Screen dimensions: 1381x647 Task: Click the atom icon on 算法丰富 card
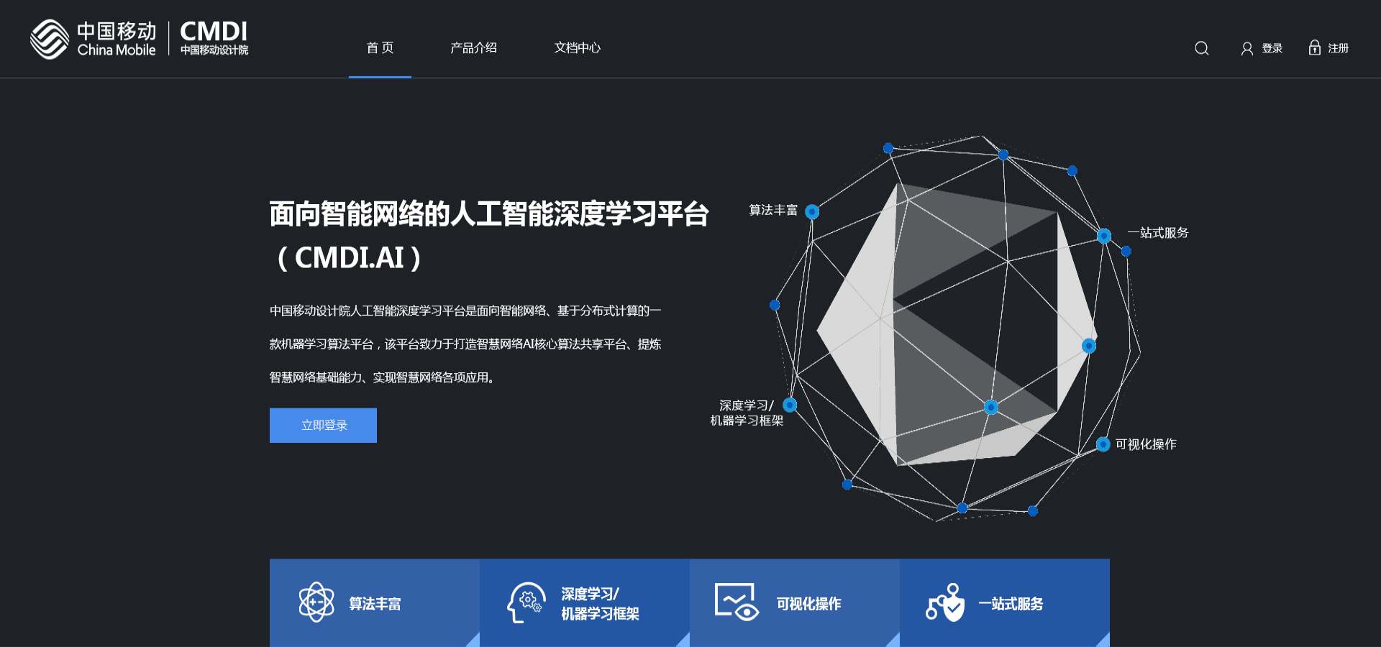pos(316,602)
